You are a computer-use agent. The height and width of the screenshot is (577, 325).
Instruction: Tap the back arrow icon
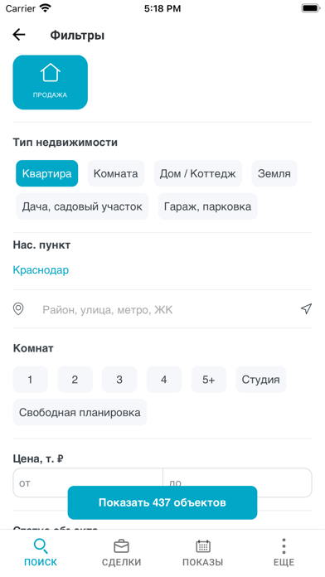click(19, 35)
